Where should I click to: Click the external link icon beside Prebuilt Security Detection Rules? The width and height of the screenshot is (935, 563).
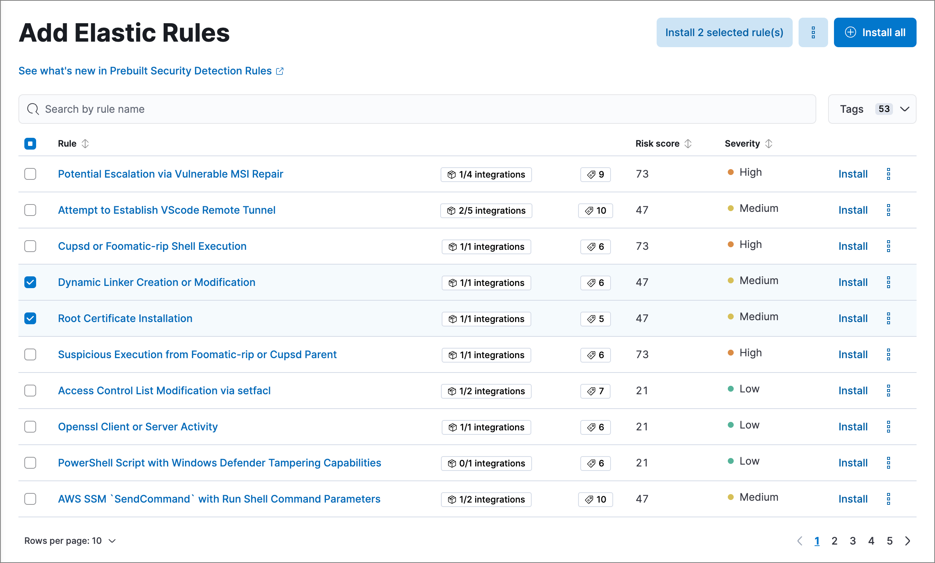281,71
